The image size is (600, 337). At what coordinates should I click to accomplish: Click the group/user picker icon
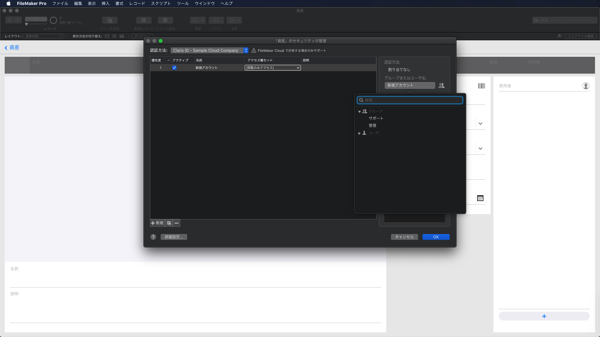click(x=441, y=85)
